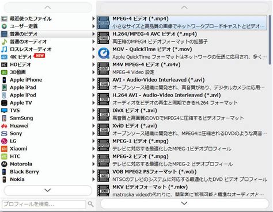
Task: Click the Samsung phone icon
Action: coord(4,118)
